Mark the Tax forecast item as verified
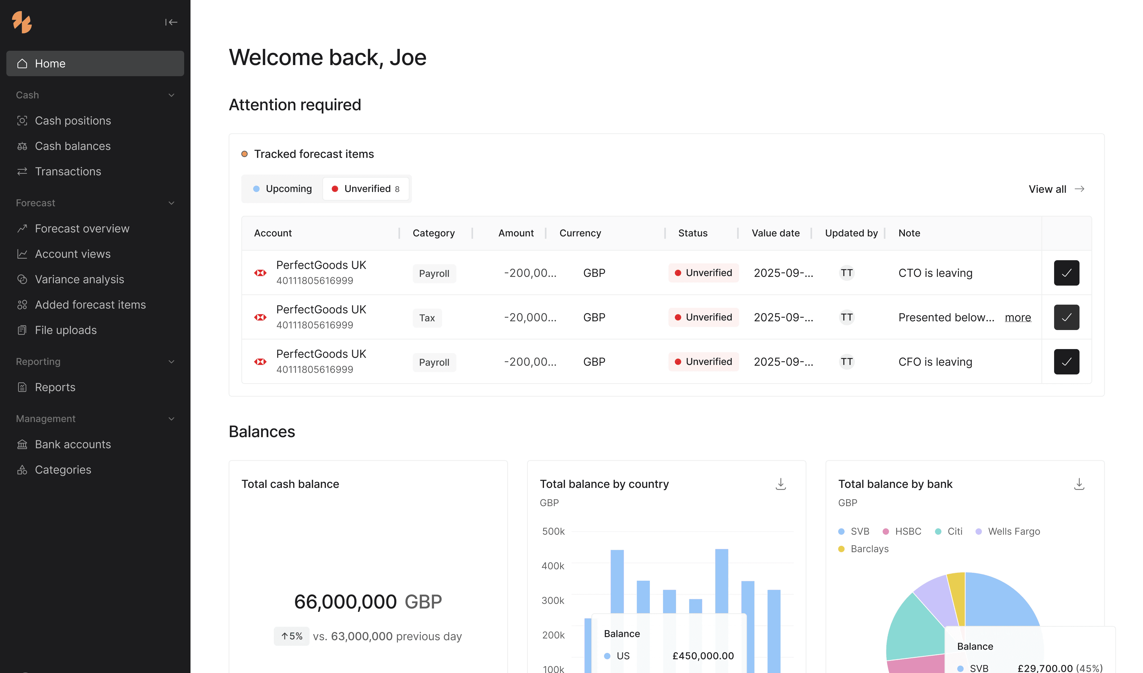The image size is (1143, 673). pos(1066,317)
